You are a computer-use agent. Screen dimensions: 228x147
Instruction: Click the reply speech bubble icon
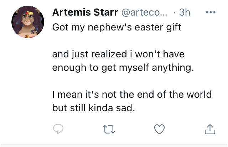(58, 129)
